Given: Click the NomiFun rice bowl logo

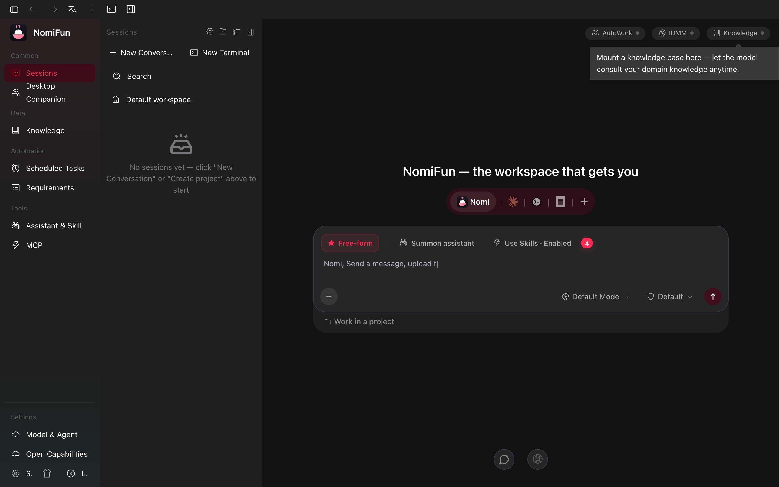Looking at the screenshot, I should pos(18,32).
